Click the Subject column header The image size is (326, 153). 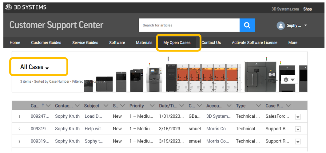pyautogui.click(x=92, y=106)
